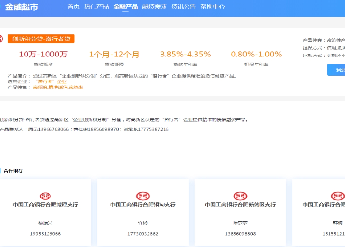The width and height of the screenshot is (345, 247).
Task: Open the 首页 navigation tab
Action: click(x=74, y=7)
